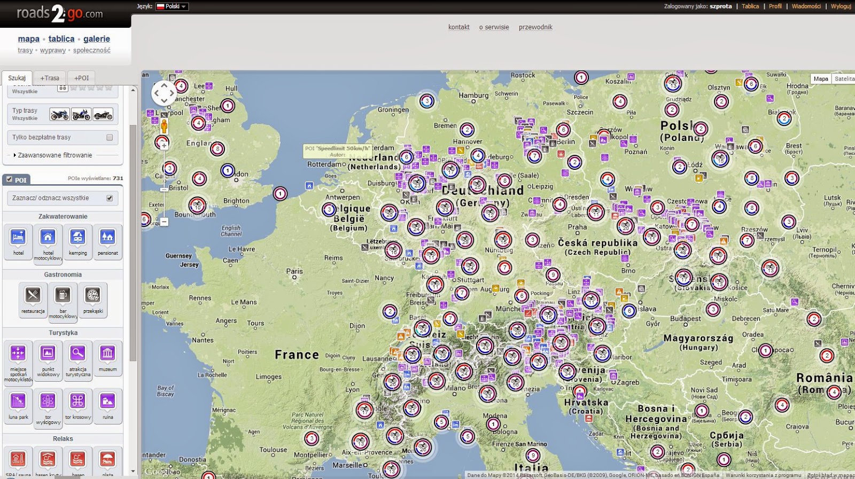Click the sidebar scrollbar down arrow
This screenshot has height=479, width=855.
pos(133,472)
